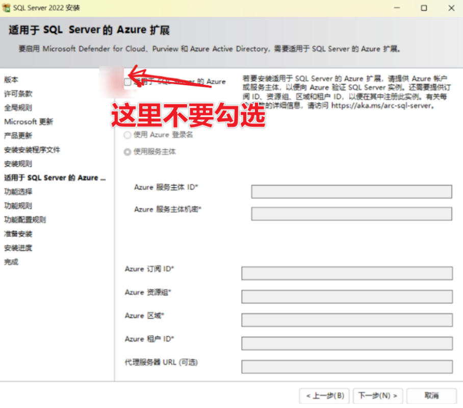This screenshot has height=408, width=463.
Task: Focus the Azure 租户 ID field
Action: click(347, 343)
